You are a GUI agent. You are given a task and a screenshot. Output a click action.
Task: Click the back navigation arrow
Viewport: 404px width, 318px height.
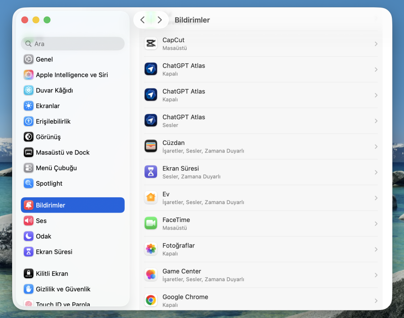point(143,20)
